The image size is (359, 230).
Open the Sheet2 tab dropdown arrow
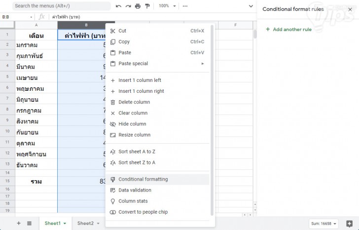[98, 224]
